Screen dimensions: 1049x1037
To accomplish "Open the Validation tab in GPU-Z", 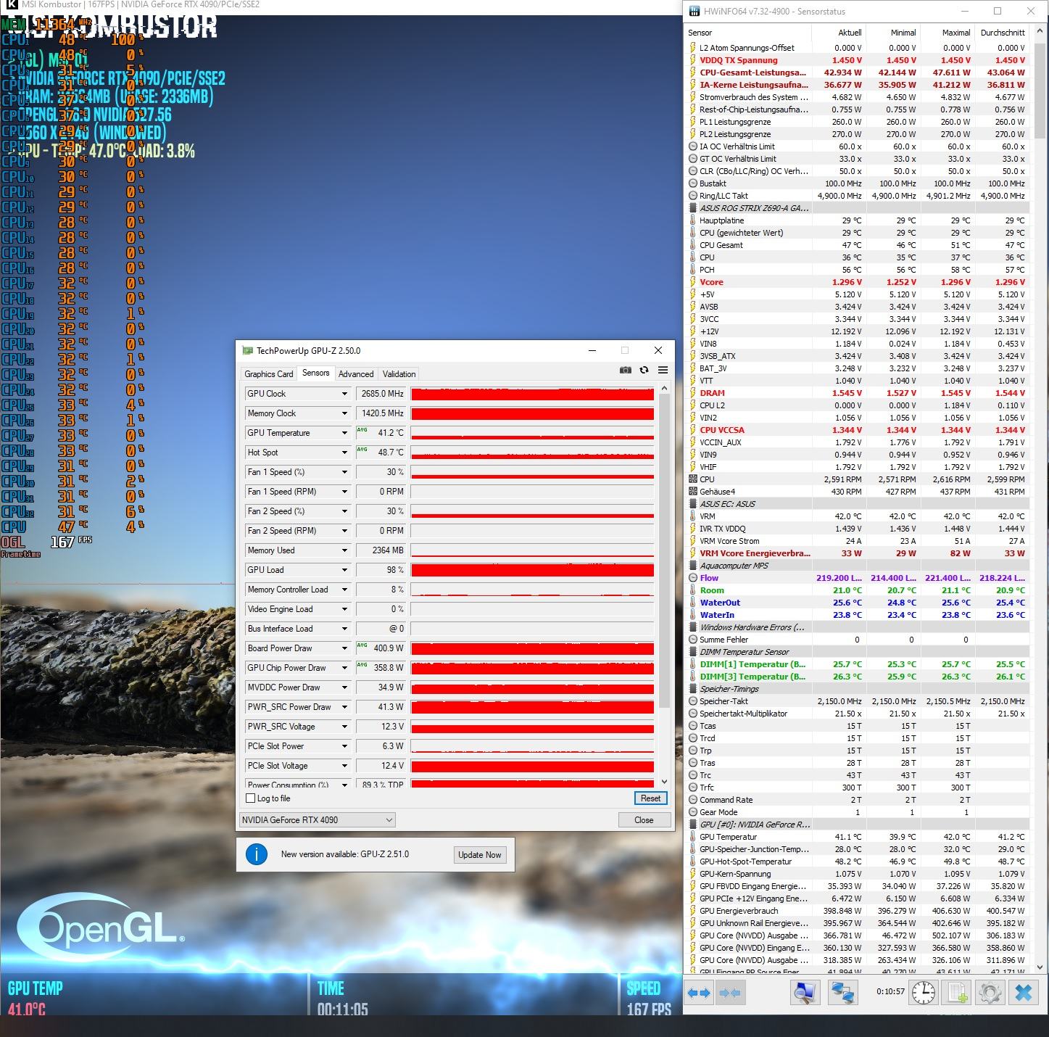I will [399, 374].
